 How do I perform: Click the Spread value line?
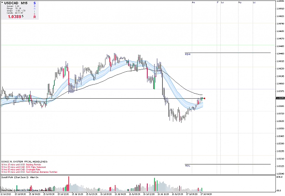tap(13, 6)
